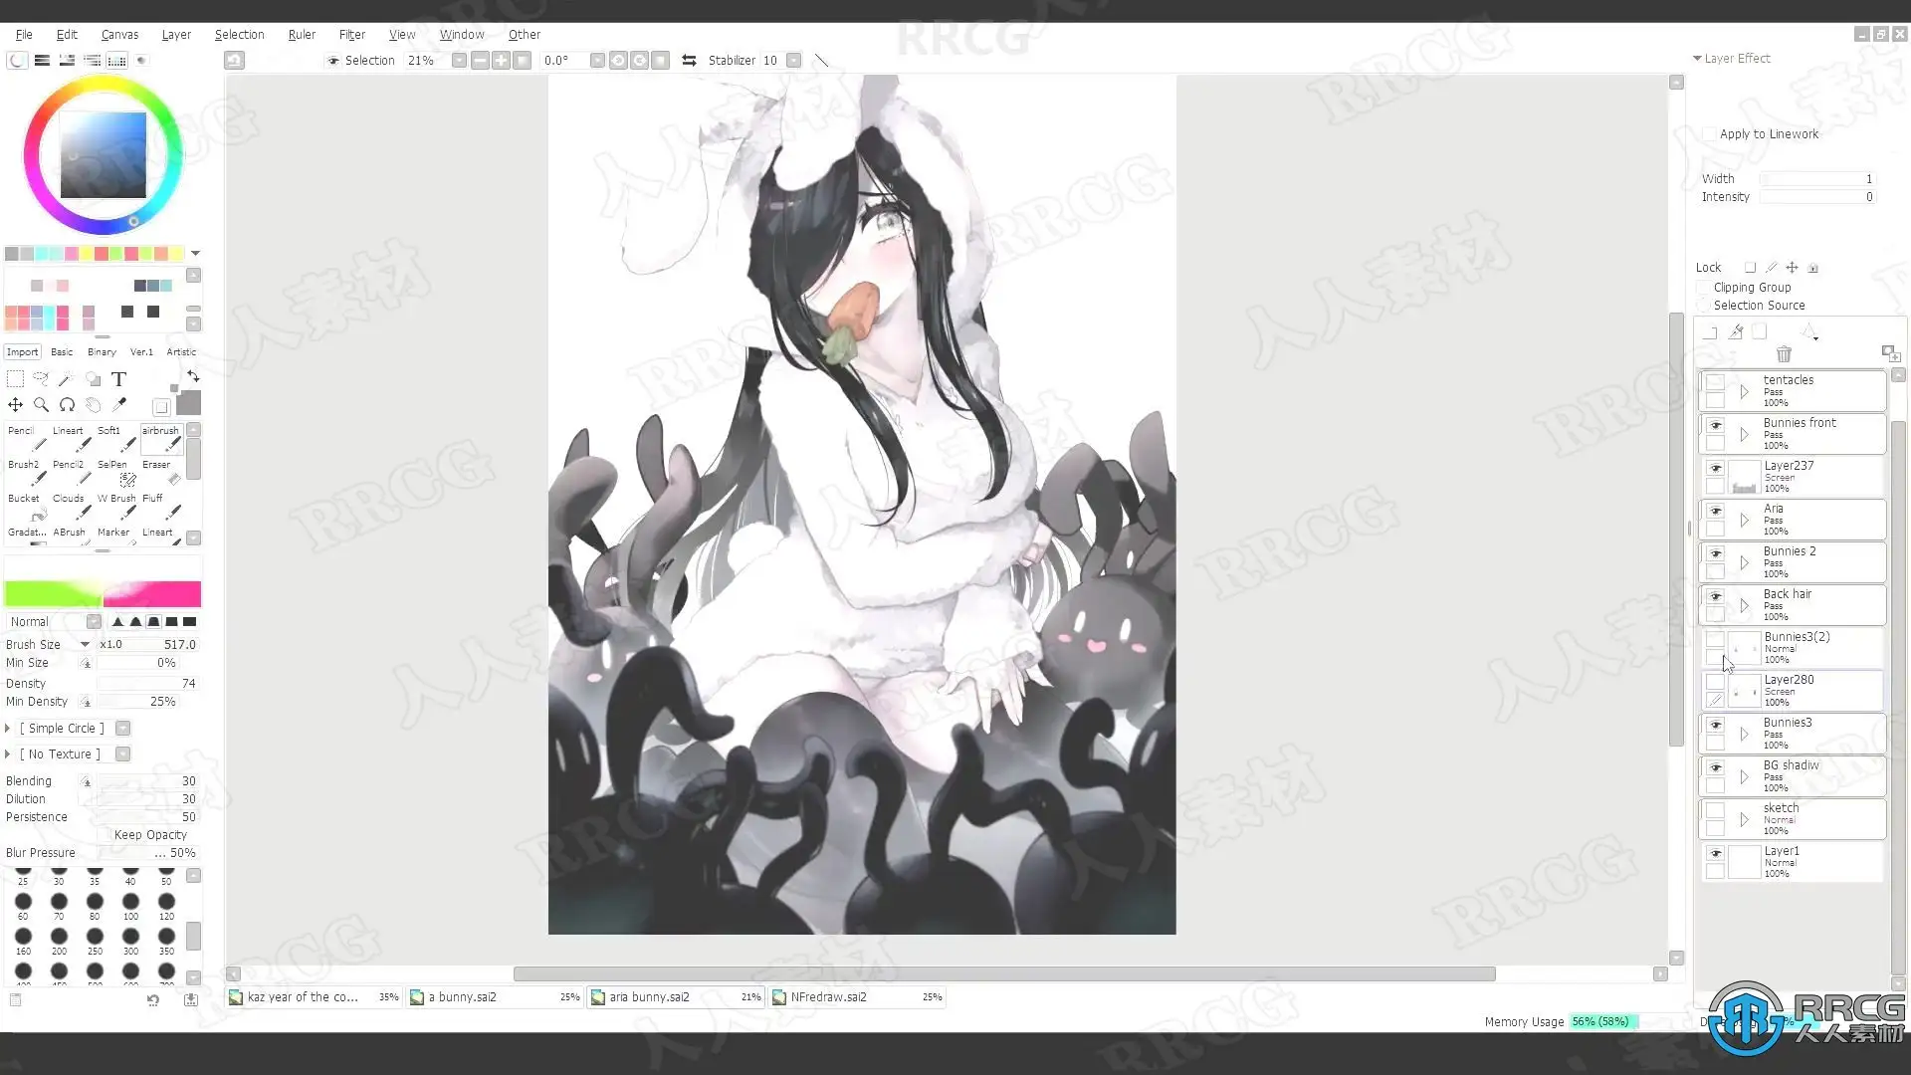Hide the Bunnies front layer

pyautogui.click(x=1715, y=425)
